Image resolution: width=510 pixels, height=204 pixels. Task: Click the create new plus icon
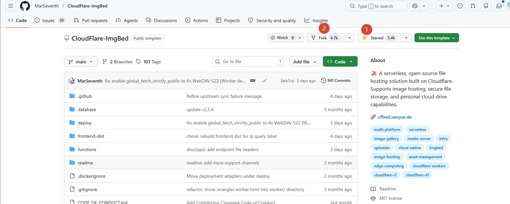pos(441,6)
